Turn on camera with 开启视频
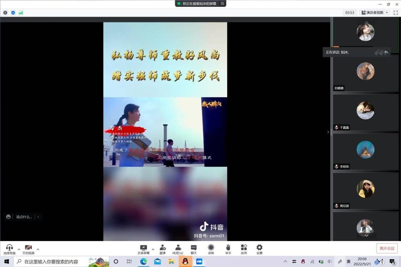Viewport: 401px width, 267px height. [x=29, y=248]
